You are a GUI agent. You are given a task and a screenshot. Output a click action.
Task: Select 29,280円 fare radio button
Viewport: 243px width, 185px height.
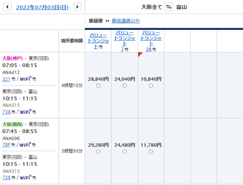click(x=98, y=152)
